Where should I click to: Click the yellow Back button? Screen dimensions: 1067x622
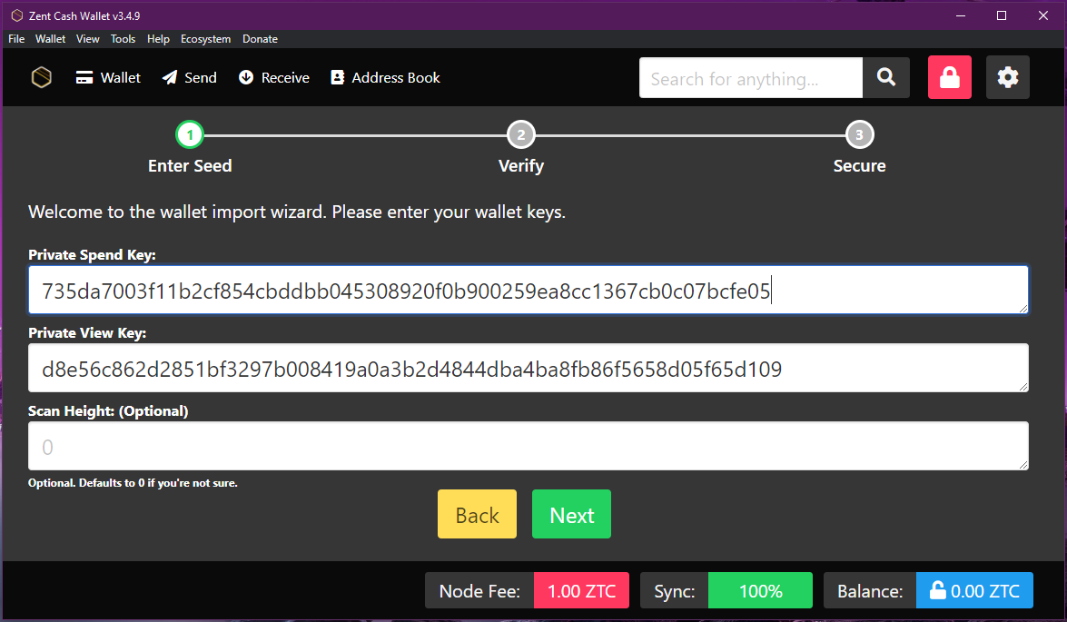coord(477,515)
